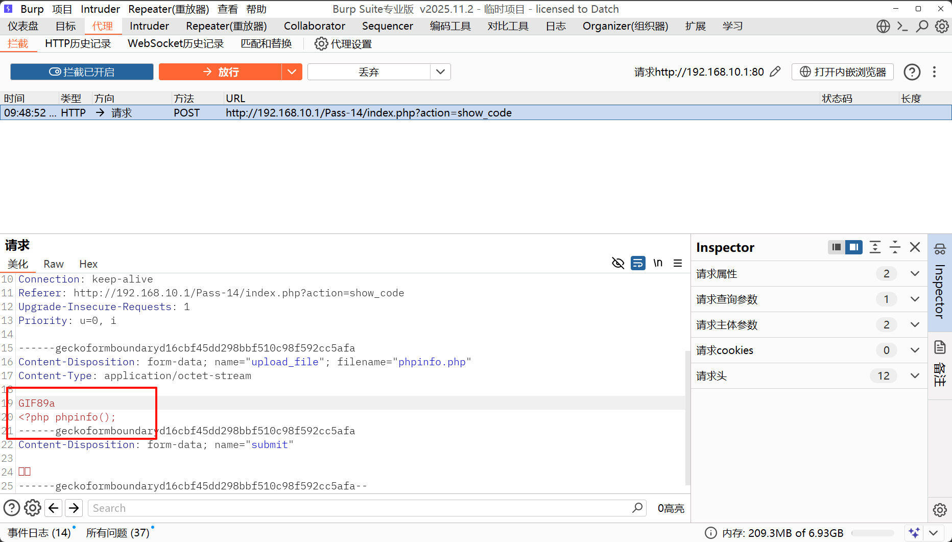Open the HTTP历史记录 sub-tab
The image size is (952, 542).
click(x=78, y=44)
